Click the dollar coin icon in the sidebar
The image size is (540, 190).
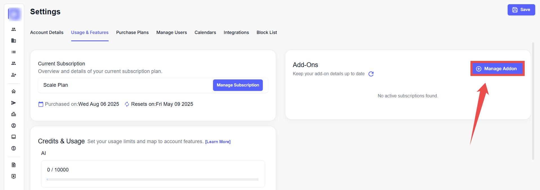coord(14,148)
